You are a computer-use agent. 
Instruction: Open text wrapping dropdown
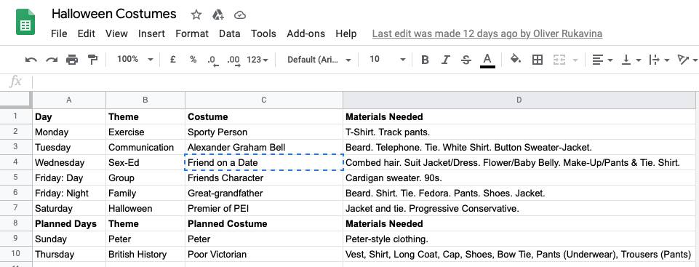660,59
